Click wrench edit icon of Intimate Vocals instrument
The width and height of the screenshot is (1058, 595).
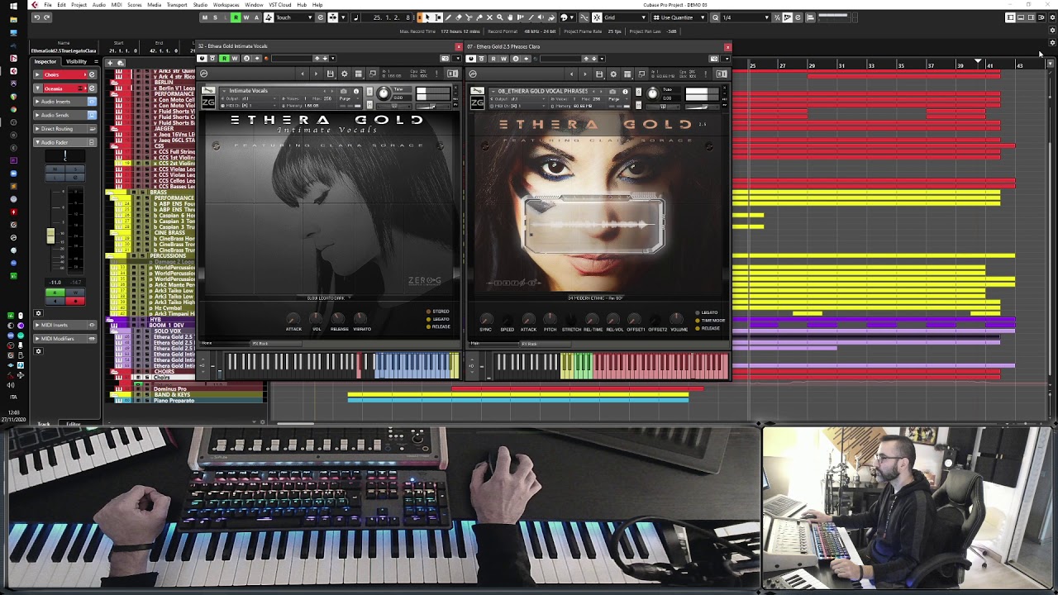pos(207,90)
